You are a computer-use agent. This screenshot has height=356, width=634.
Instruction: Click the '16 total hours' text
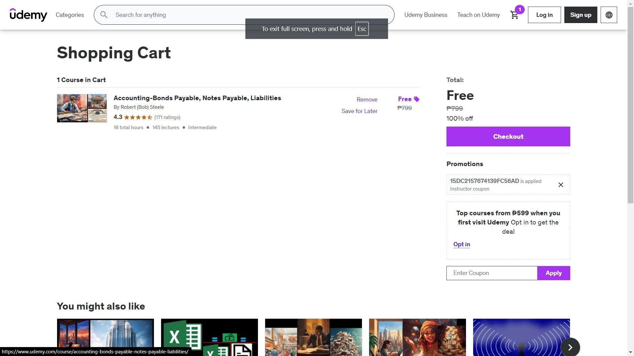coord(128,128)
